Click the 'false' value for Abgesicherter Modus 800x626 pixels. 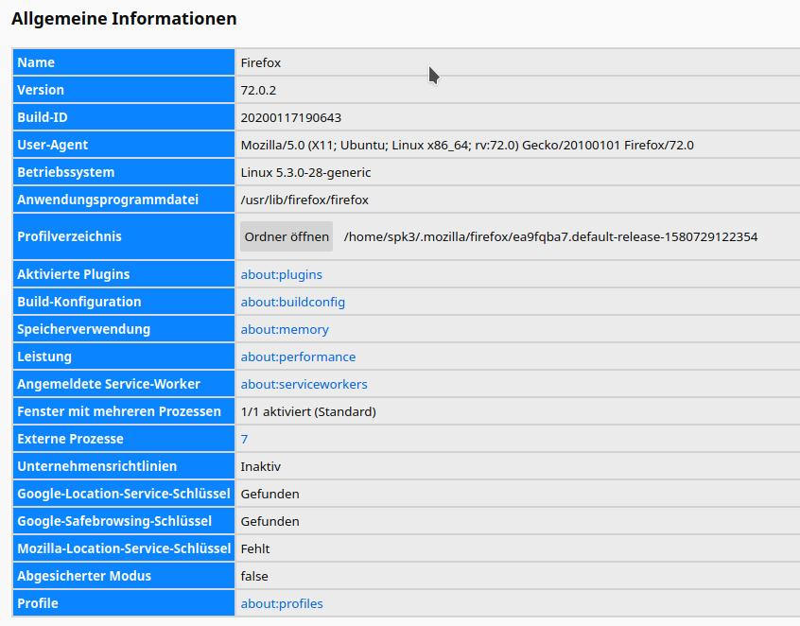pos(254,576)
